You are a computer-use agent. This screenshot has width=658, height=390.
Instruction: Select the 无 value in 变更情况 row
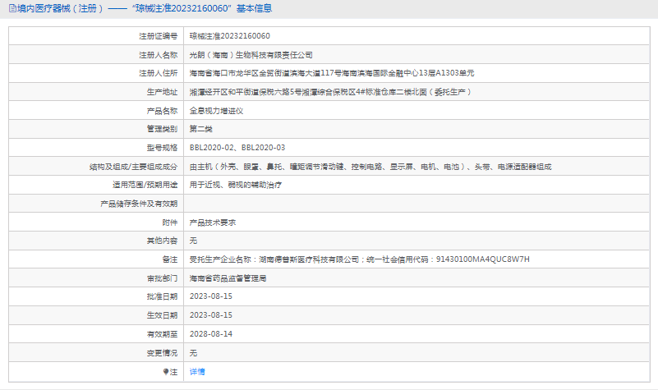click(193, 353)
